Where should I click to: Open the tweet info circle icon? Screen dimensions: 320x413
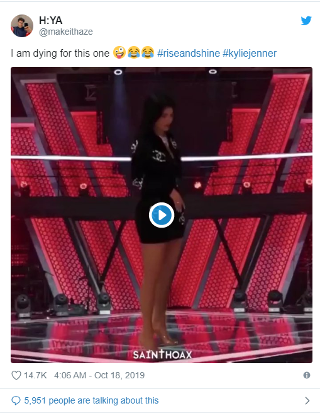(307, 375)
